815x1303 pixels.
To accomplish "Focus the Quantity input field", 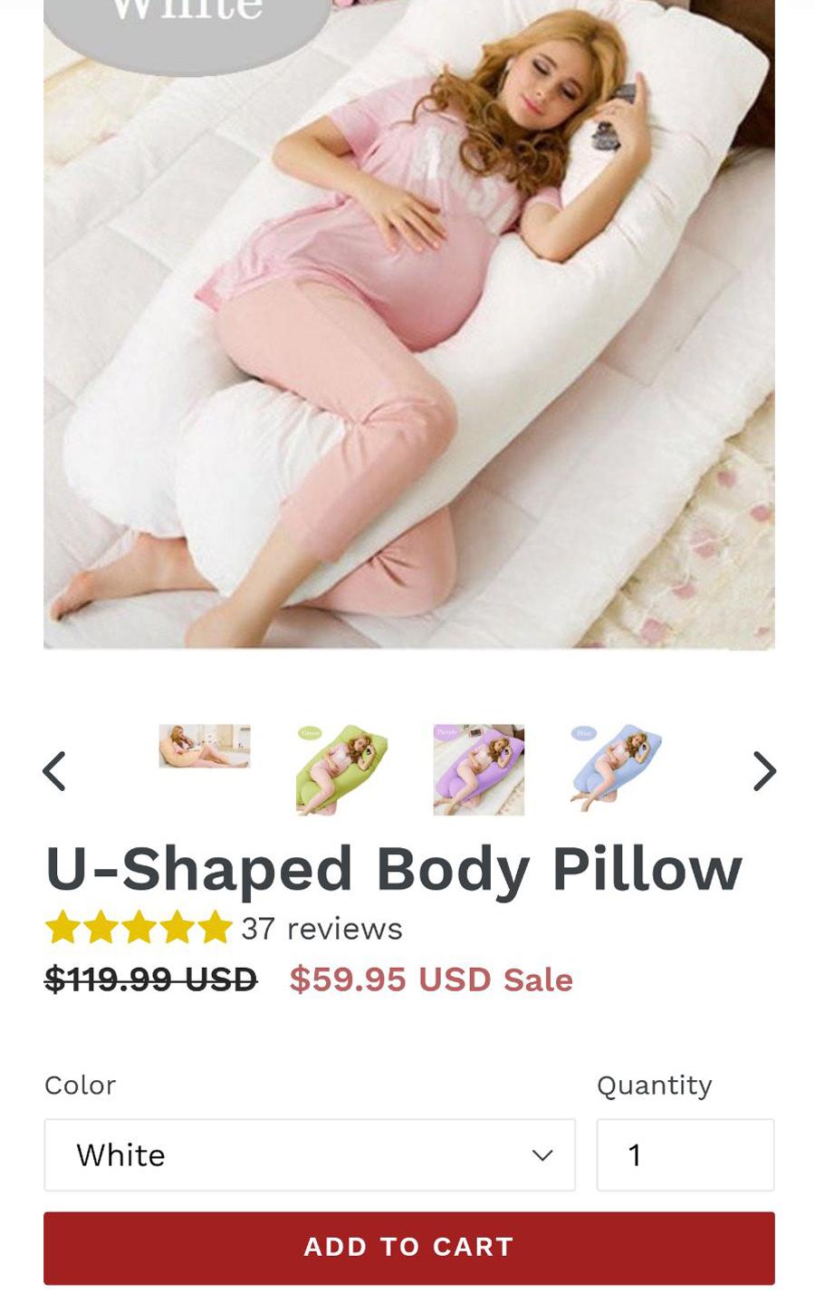I will [x=686, y=1154].
